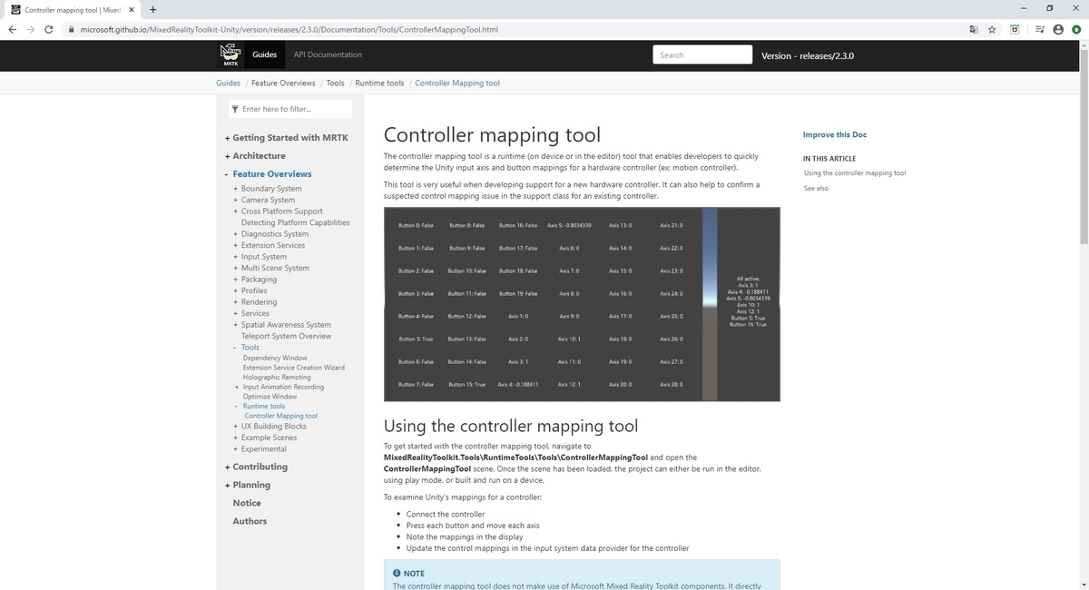Open a new browser tab
1089x590 pixels.
152,10
